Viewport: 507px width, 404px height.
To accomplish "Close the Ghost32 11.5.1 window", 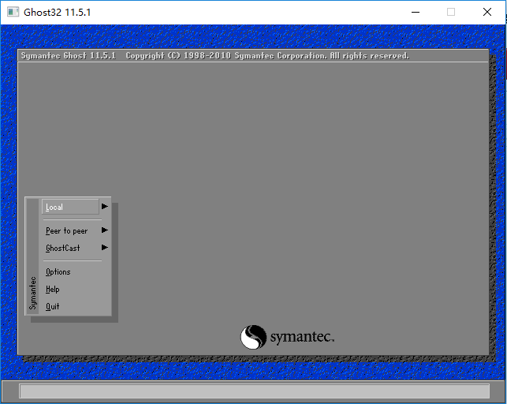I will pyautogui.click(x=487, y=13).
